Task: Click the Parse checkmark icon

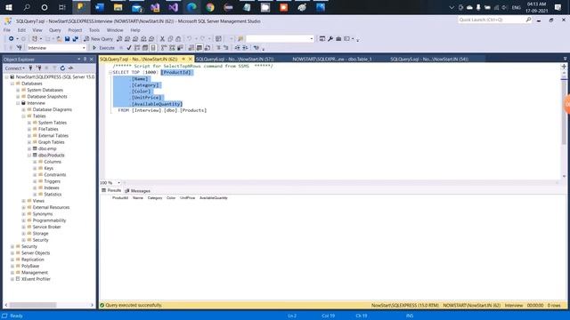Action: [x=129, y=47]
